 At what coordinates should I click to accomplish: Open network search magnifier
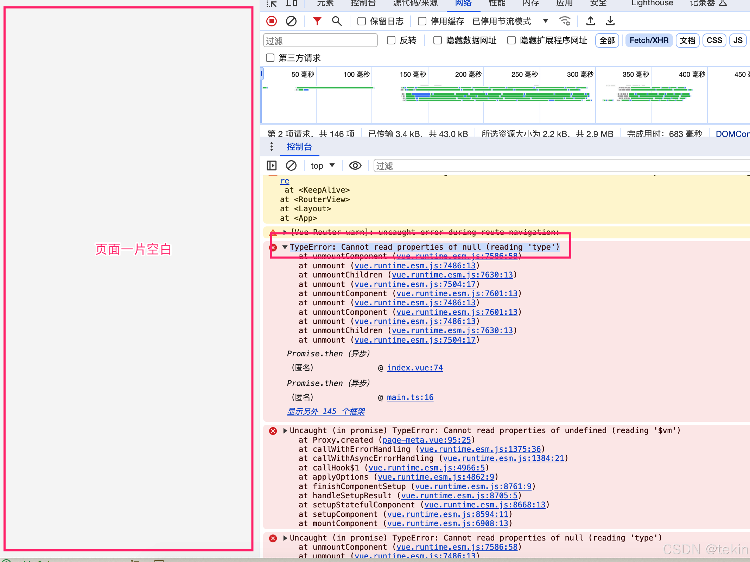pos(337,21)
